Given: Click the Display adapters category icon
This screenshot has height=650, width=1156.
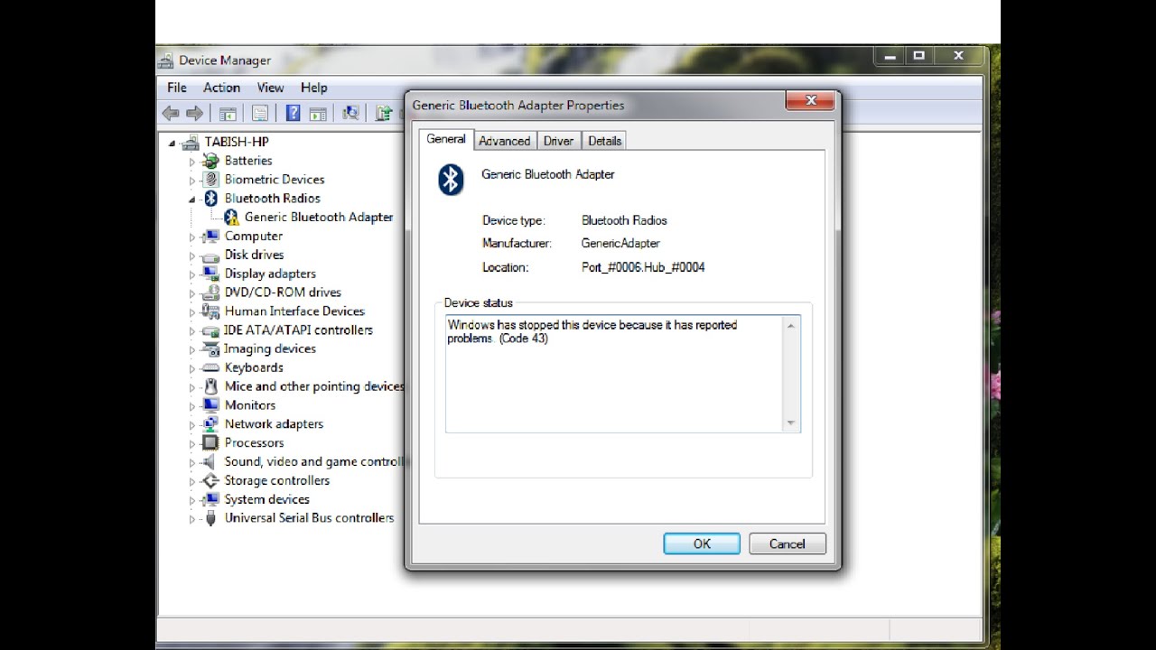Looking at the screenshot, I should pos(210,274).
